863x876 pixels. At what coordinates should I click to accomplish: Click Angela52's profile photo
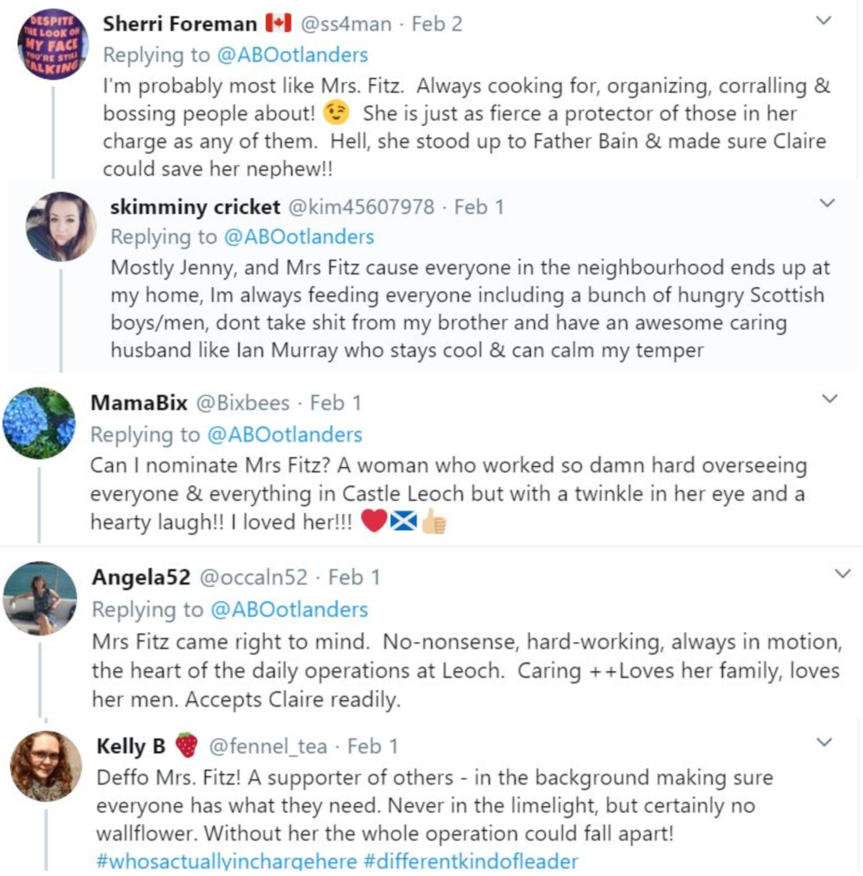pos(40,598)
